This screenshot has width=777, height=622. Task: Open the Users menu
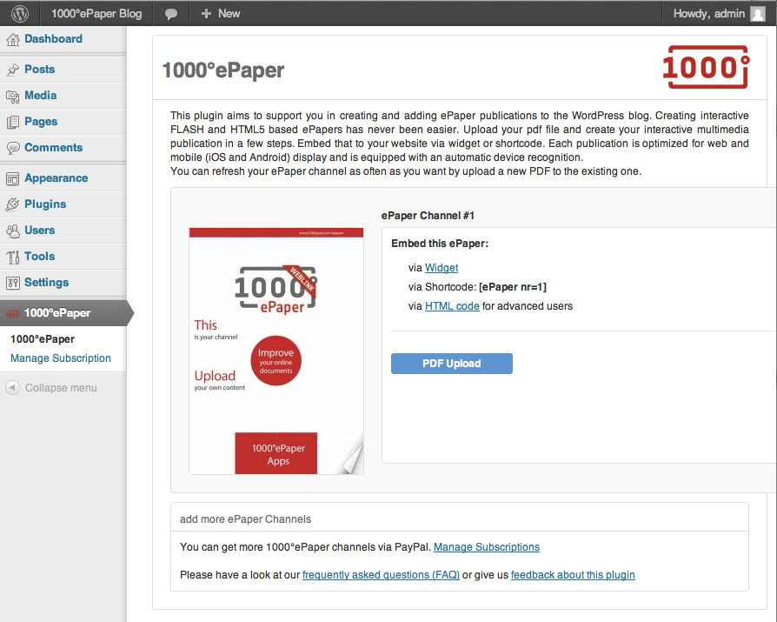tap(40, 231)
